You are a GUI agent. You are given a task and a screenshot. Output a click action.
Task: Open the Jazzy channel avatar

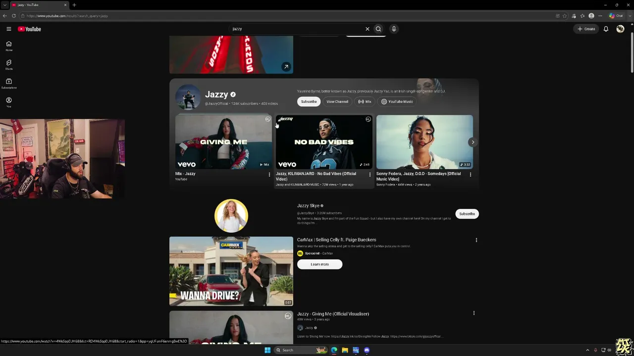pos(188,97)
